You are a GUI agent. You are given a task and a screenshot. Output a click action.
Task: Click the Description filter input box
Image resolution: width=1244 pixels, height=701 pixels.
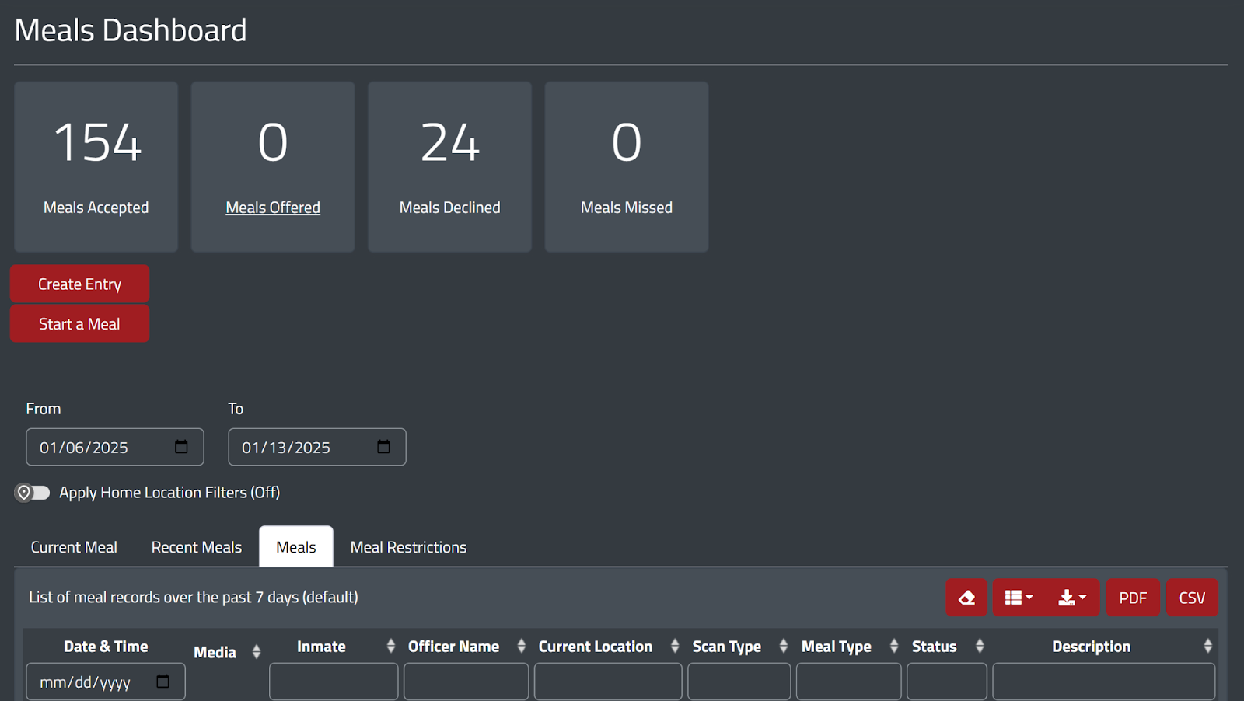pos(1104,682)
